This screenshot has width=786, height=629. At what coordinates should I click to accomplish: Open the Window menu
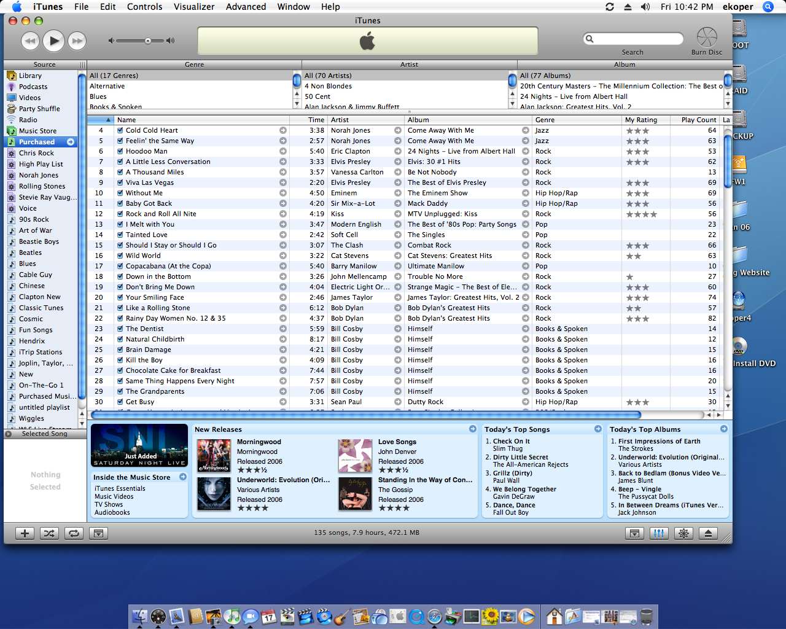pyautogui.click(x=294, y=7)
